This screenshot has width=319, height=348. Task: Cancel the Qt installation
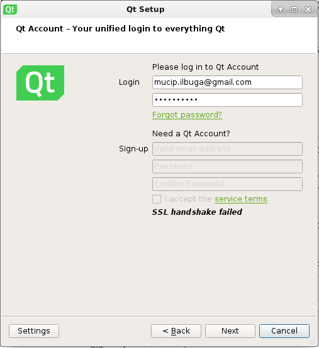point(284,331)
